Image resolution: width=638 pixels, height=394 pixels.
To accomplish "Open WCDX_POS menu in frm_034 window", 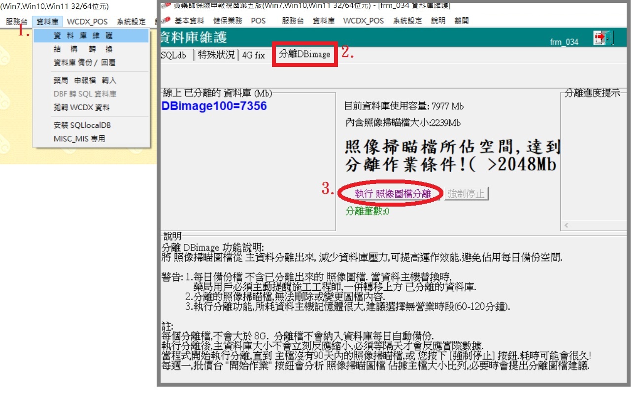I will tap(364, 21).
